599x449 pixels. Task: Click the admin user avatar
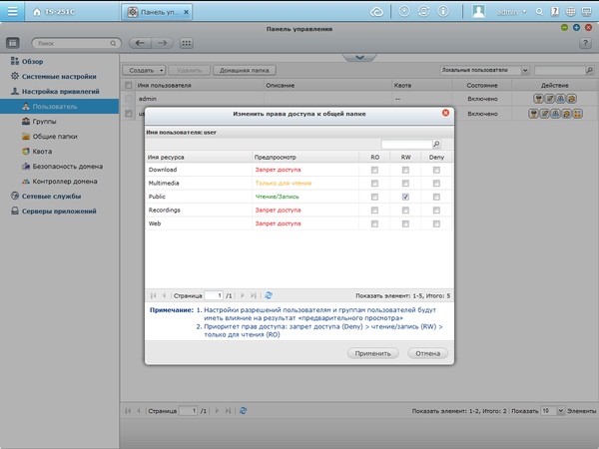click(x=478, y=11)
